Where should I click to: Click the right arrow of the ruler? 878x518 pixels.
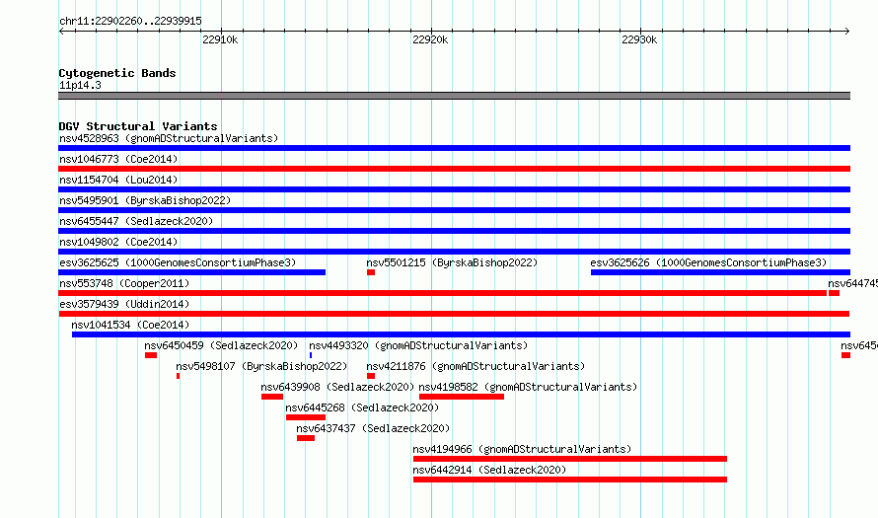pos(847,32)
